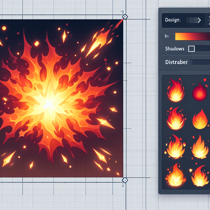Click the Design chevron arrow

point(199,20)
